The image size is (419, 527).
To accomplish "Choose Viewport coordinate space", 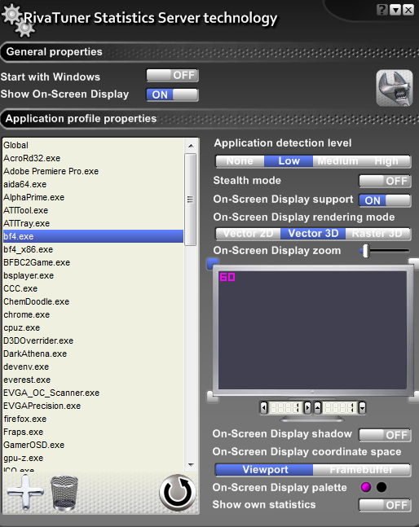I will point(265,469).
